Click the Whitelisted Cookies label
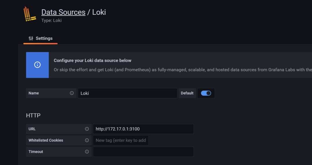 46,140
